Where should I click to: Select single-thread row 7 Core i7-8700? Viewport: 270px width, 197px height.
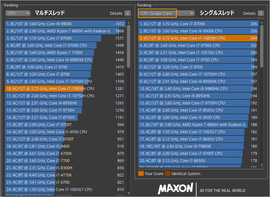198,67
